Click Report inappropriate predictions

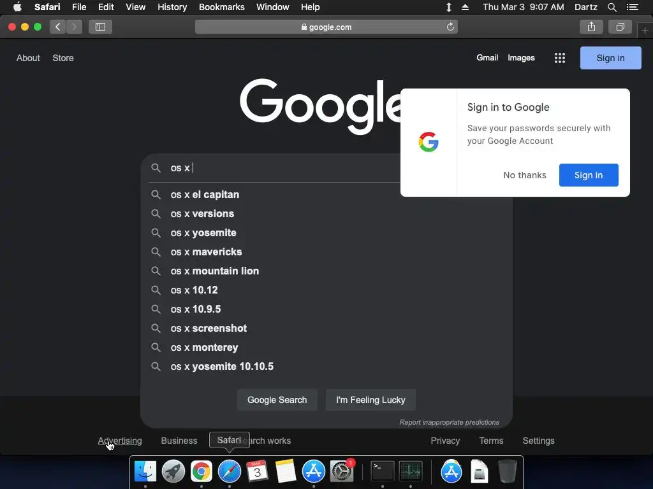[x=450, y=423]
